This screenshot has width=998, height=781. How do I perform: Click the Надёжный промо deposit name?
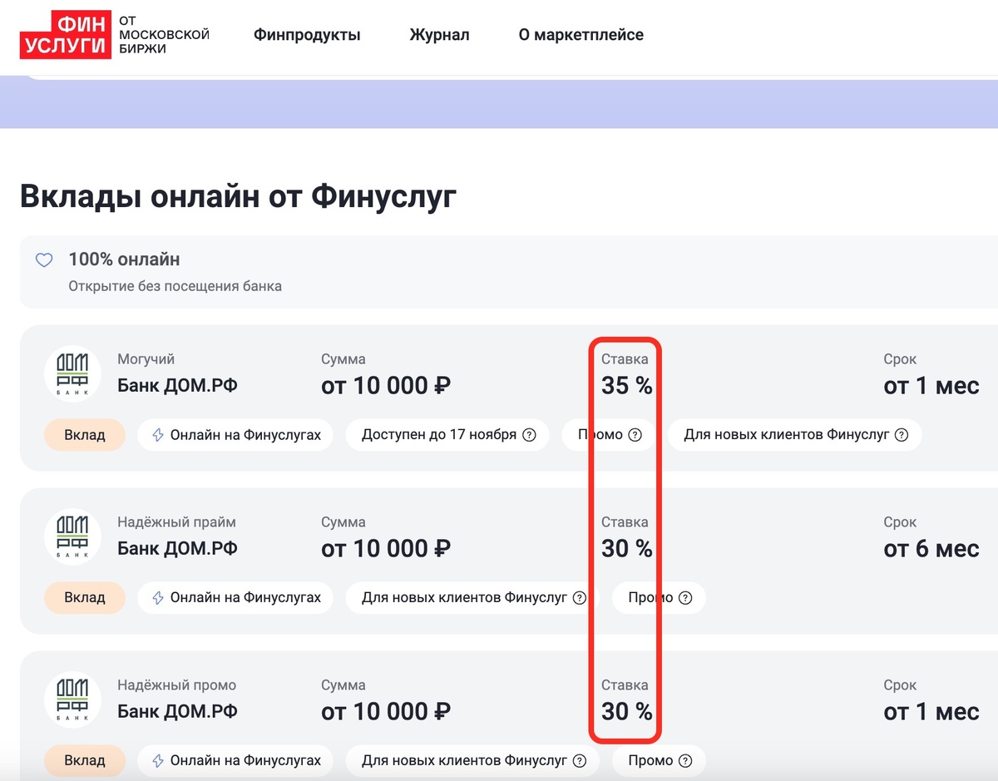(176, 685)
